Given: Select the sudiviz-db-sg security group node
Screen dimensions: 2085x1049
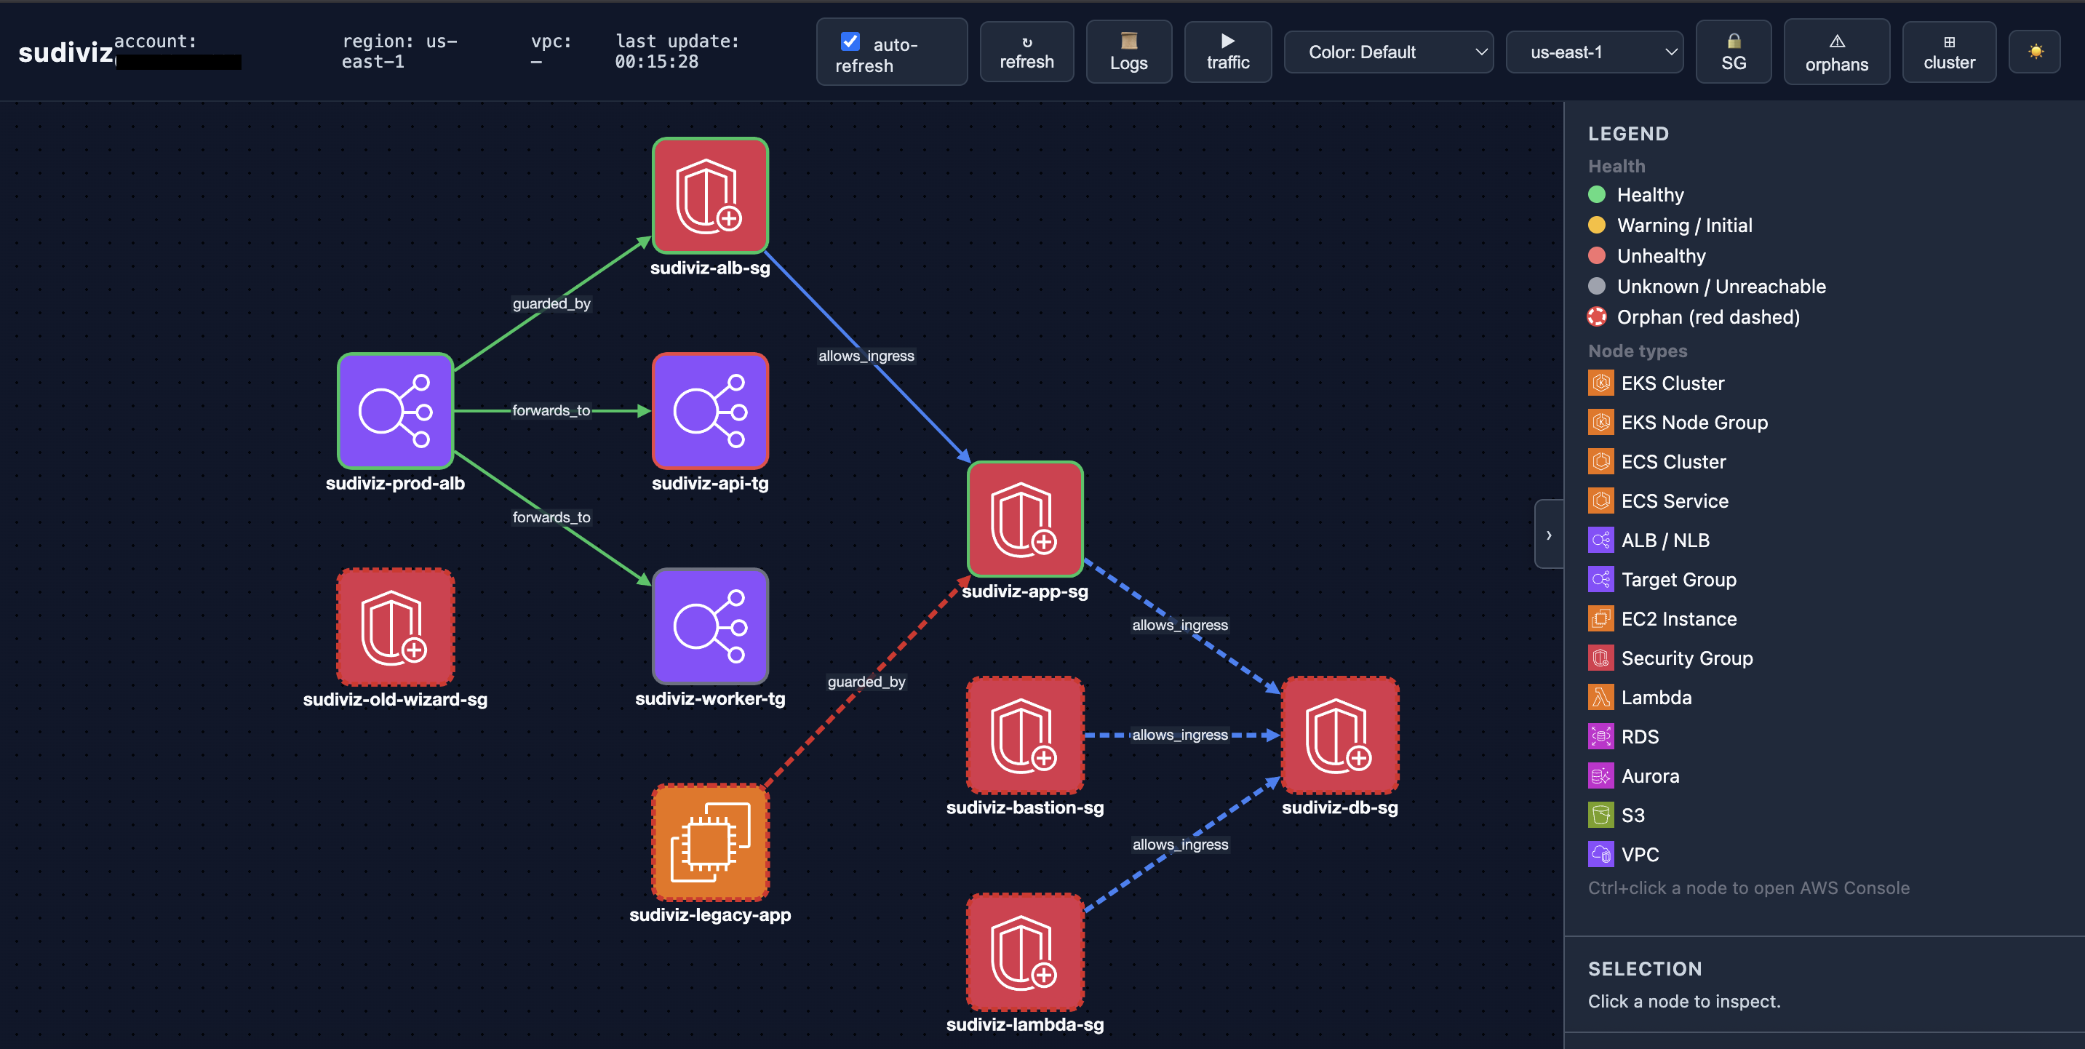Looking at the screenshot, I should pos(1339,735).
